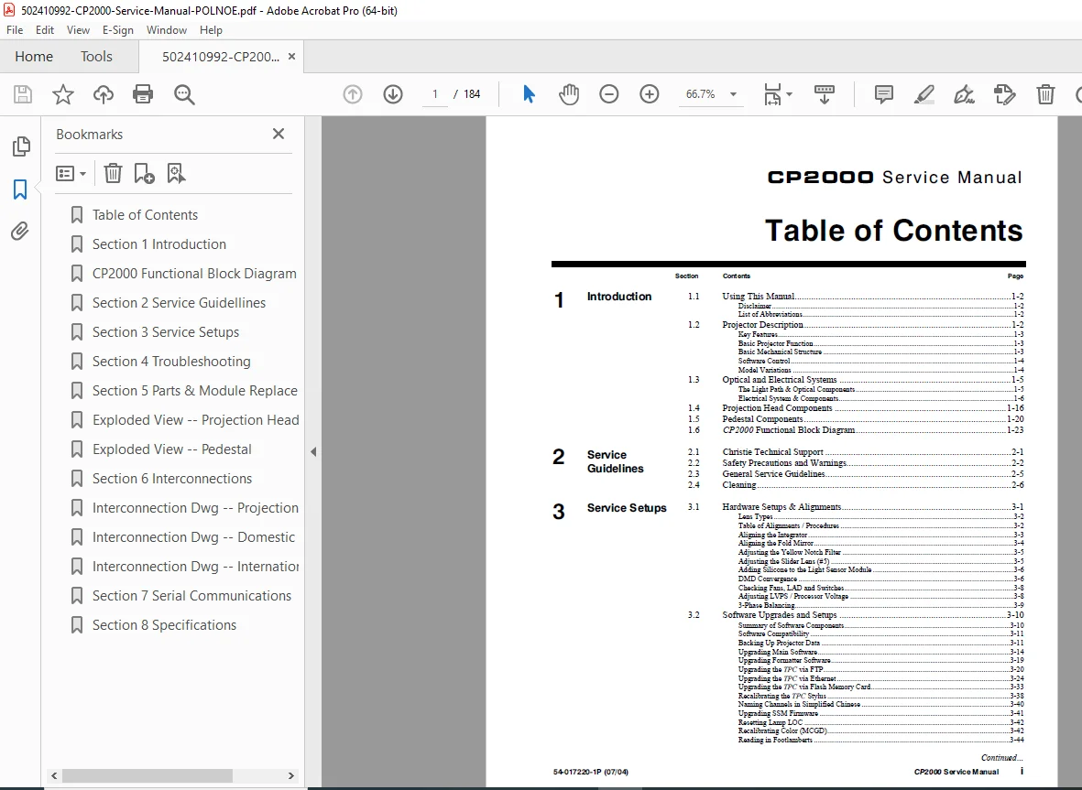This screenshot has height=790, width=1082.
Task: Activate the Hand pan tool
Action: point(569,93)
